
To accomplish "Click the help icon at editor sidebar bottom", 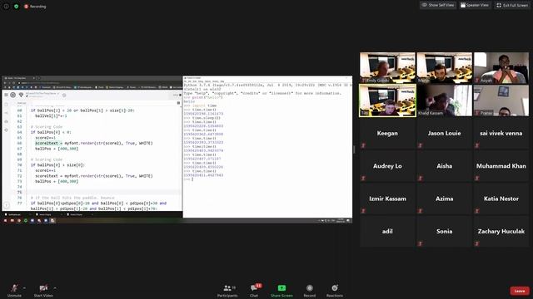I will 6,205.
